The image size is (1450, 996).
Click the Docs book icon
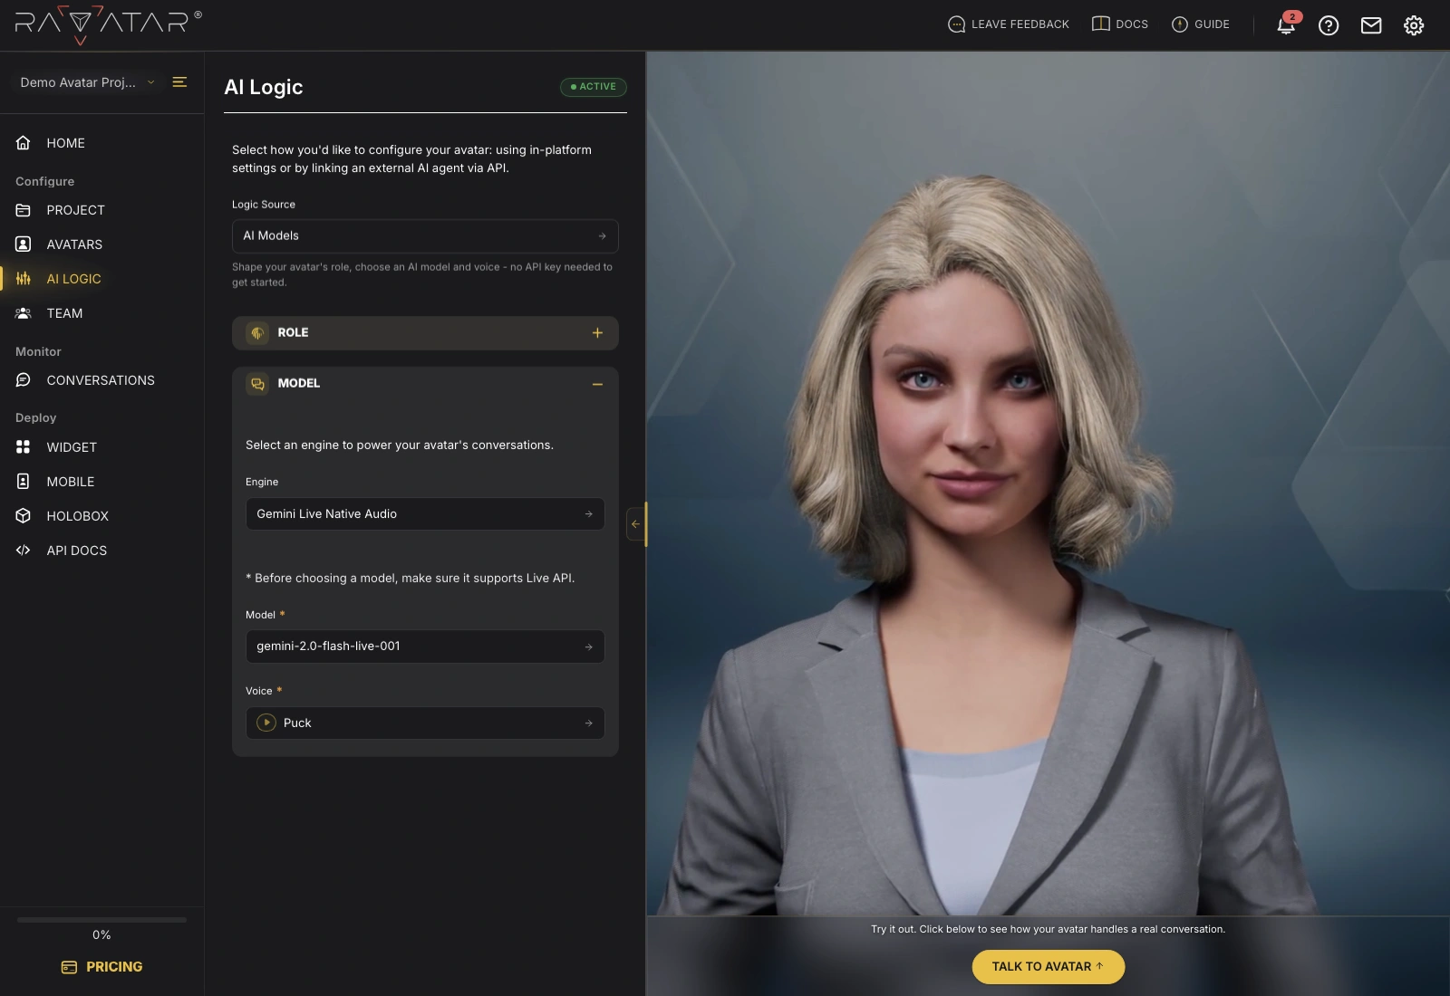coord(1101,24)
